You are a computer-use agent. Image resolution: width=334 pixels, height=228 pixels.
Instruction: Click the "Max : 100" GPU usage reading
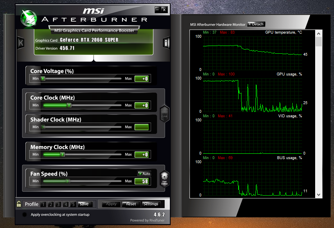pyautogui.click(x=226, y=74)
